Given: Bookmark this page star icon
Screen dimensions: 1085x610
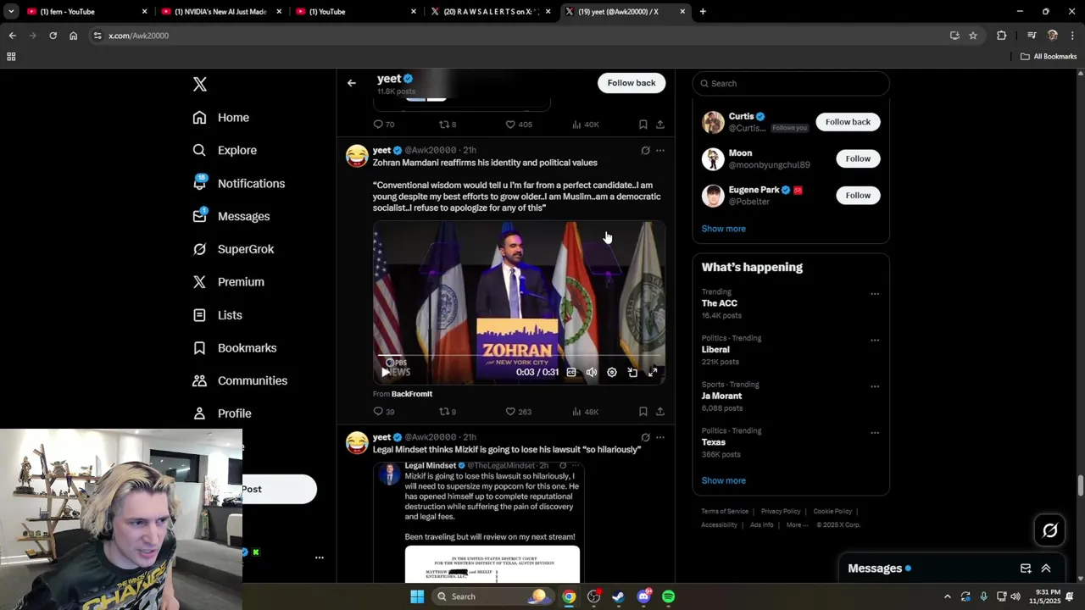Looking at the screenshot, I should pos(973,36).
